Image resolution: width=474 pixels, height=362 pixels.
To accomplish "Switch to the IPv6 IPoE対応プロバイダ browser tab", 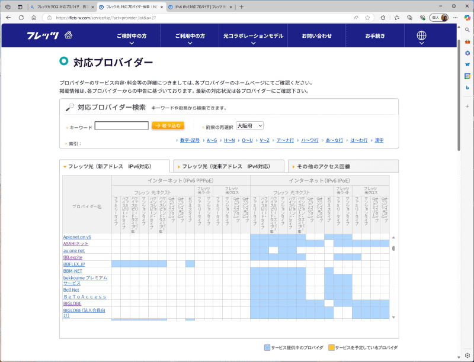I will pos(200,7).
